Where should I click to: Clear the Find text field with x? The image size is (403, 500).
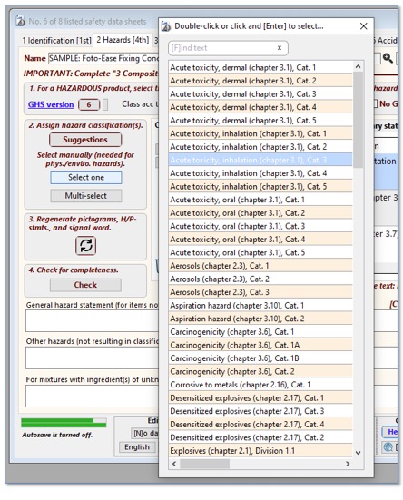[x=280, y=48]
